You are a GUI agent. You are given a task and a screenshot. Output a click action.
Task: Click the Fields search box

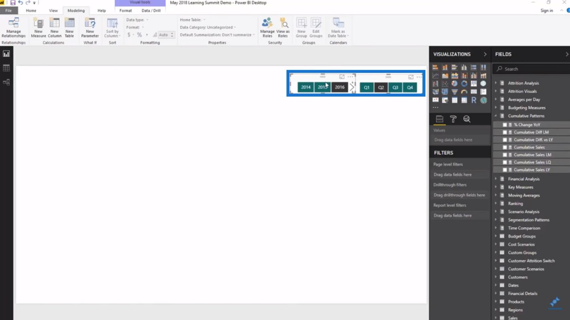tap(531, 69)
